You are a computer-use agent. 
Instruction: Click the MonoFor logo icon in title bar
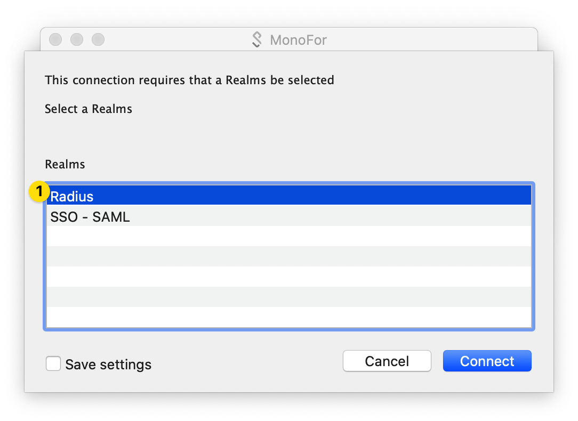[x=257, y=39]
